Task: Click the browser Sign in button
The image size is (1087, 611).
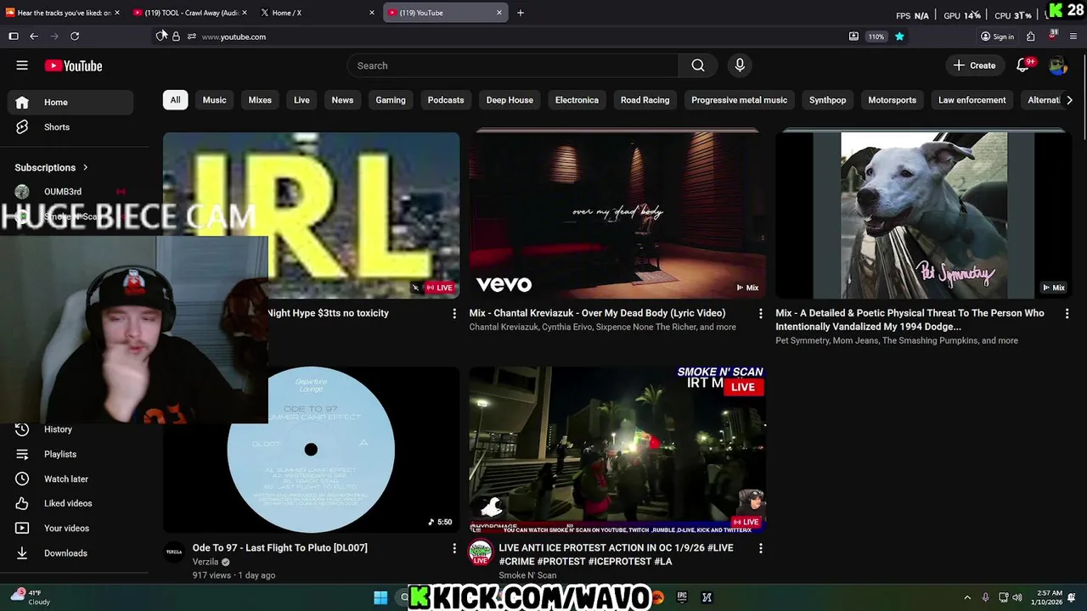Action: (997, 36)
